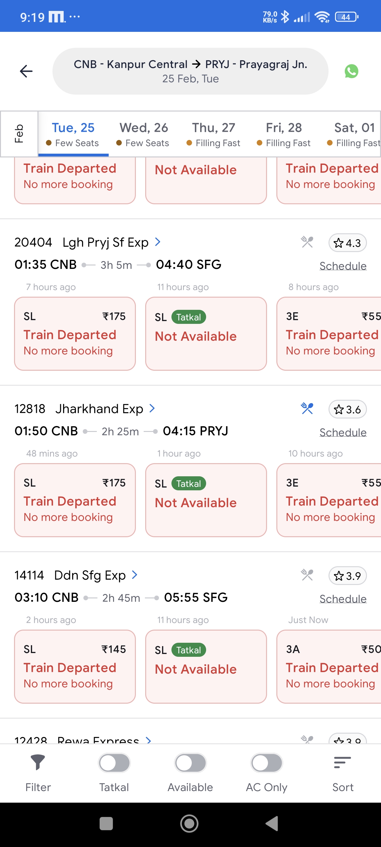Screen dimensions: 381x847
Task: Select the Wed, 26 date tab
Action: pos(144,134)
